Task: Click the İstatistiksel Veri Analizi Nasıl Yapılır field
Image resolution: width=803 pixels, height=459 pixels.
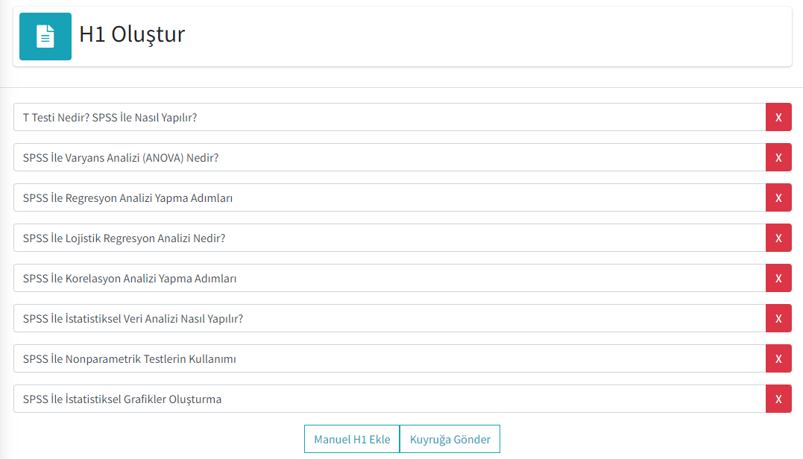Action: click(390, 318)
